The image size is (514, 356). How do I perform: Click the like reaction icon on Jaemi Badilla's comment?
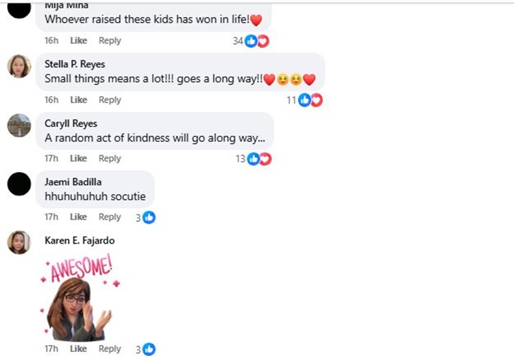[149, 217]
